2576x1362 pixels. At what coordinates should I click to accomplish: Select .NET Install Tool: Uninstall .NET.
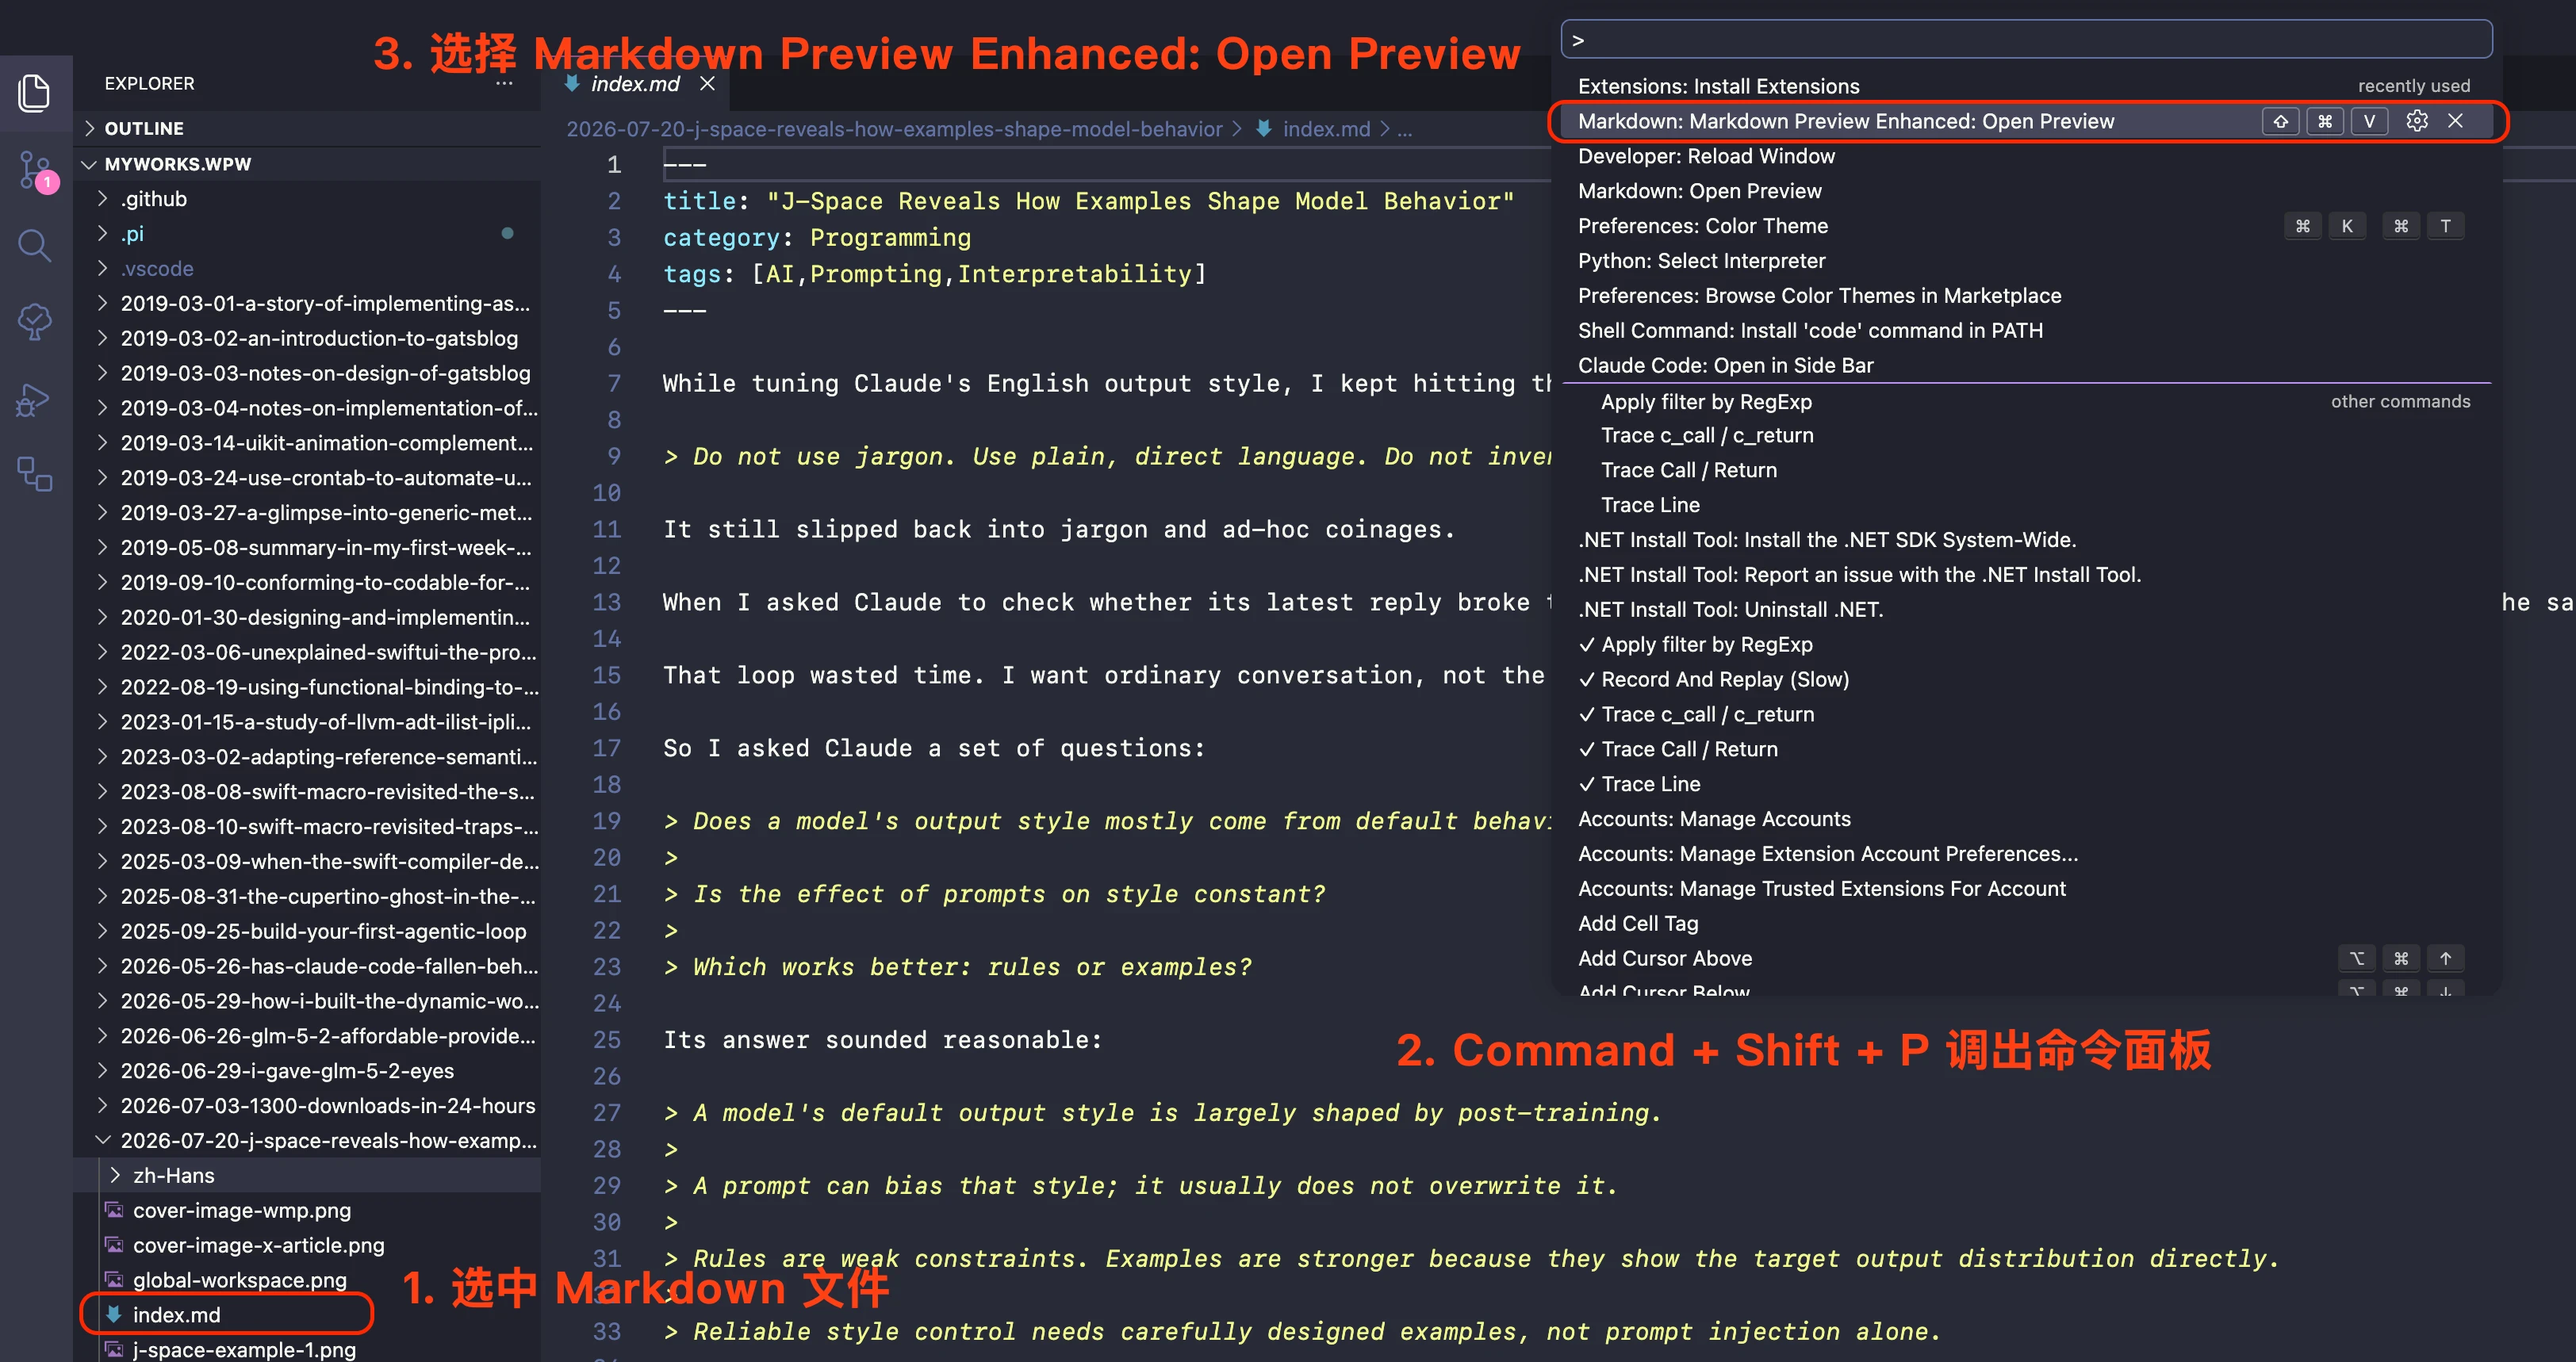[x=2026, y=610]
